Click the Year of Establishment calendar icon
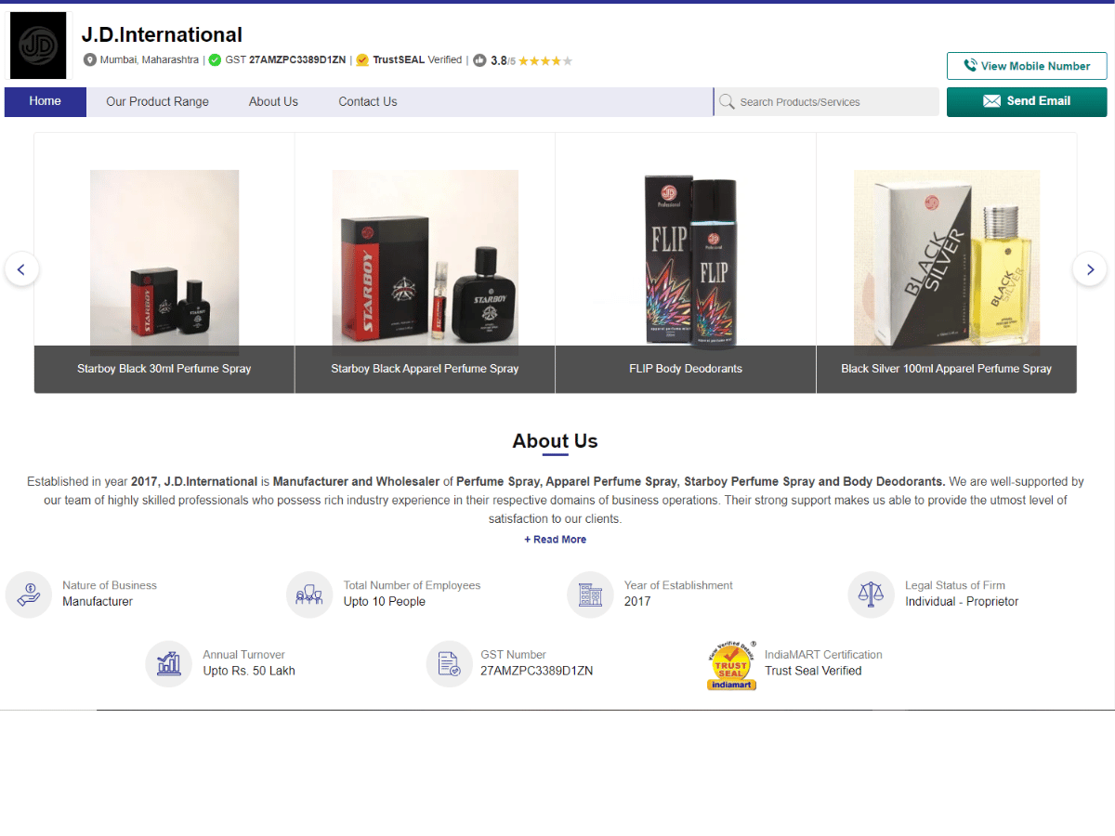 (590, 594)
